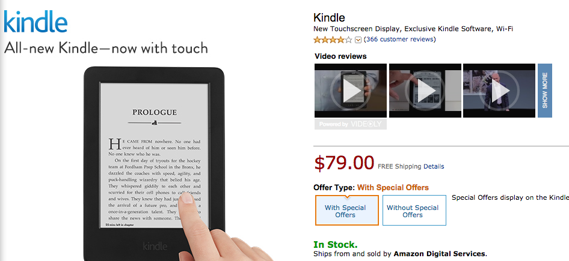Play the first Kindle video review

pos(351,91)
